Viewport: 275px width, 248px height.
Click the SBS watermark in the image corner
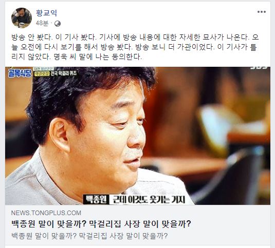tap(259, 68)
